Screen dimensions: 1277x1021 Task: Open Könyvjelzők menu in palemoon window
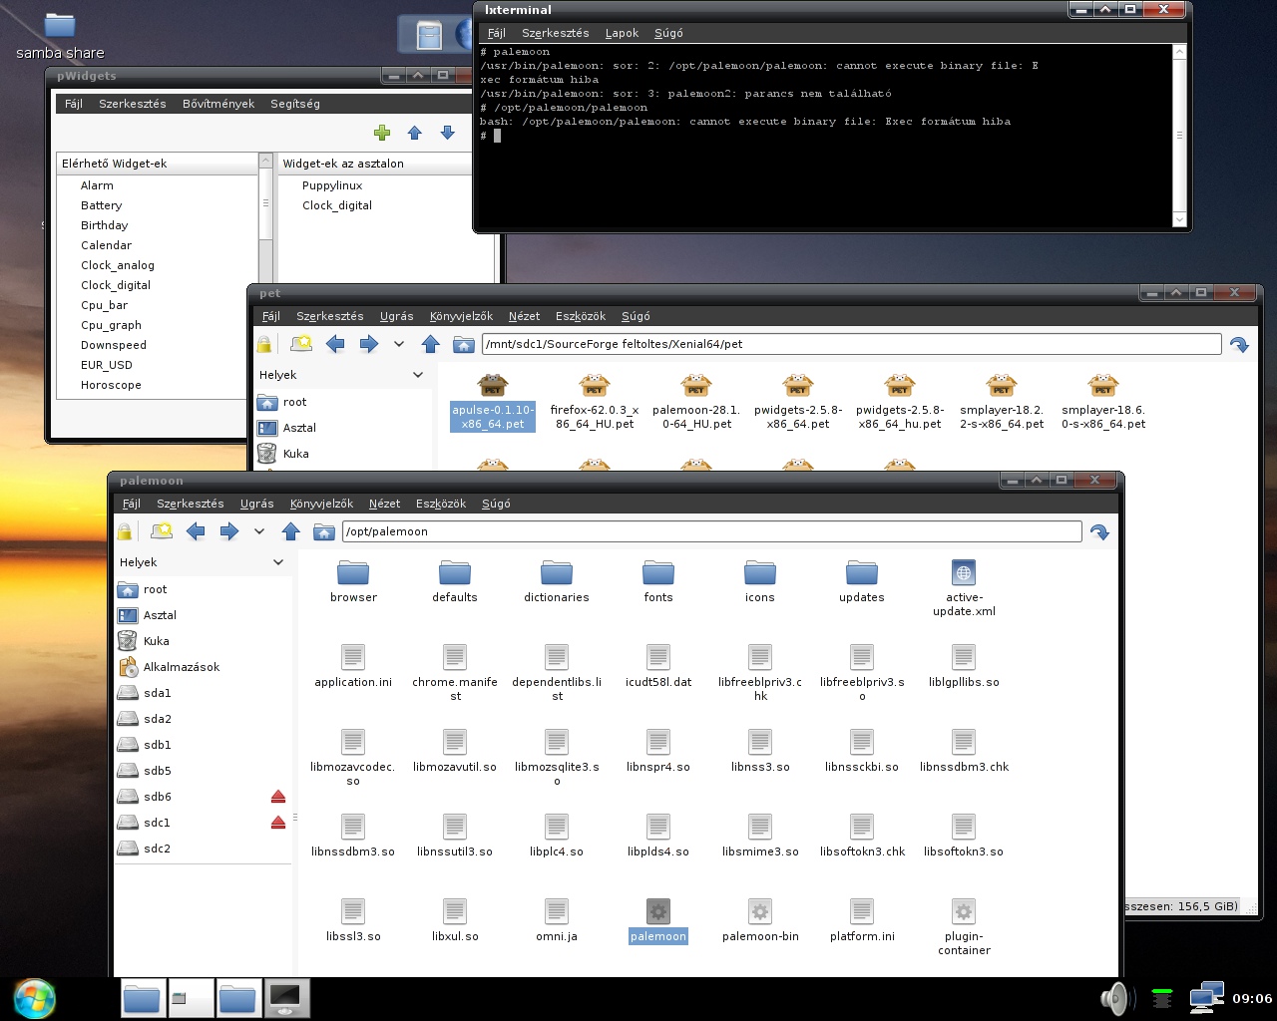click(x=322, y=504)
